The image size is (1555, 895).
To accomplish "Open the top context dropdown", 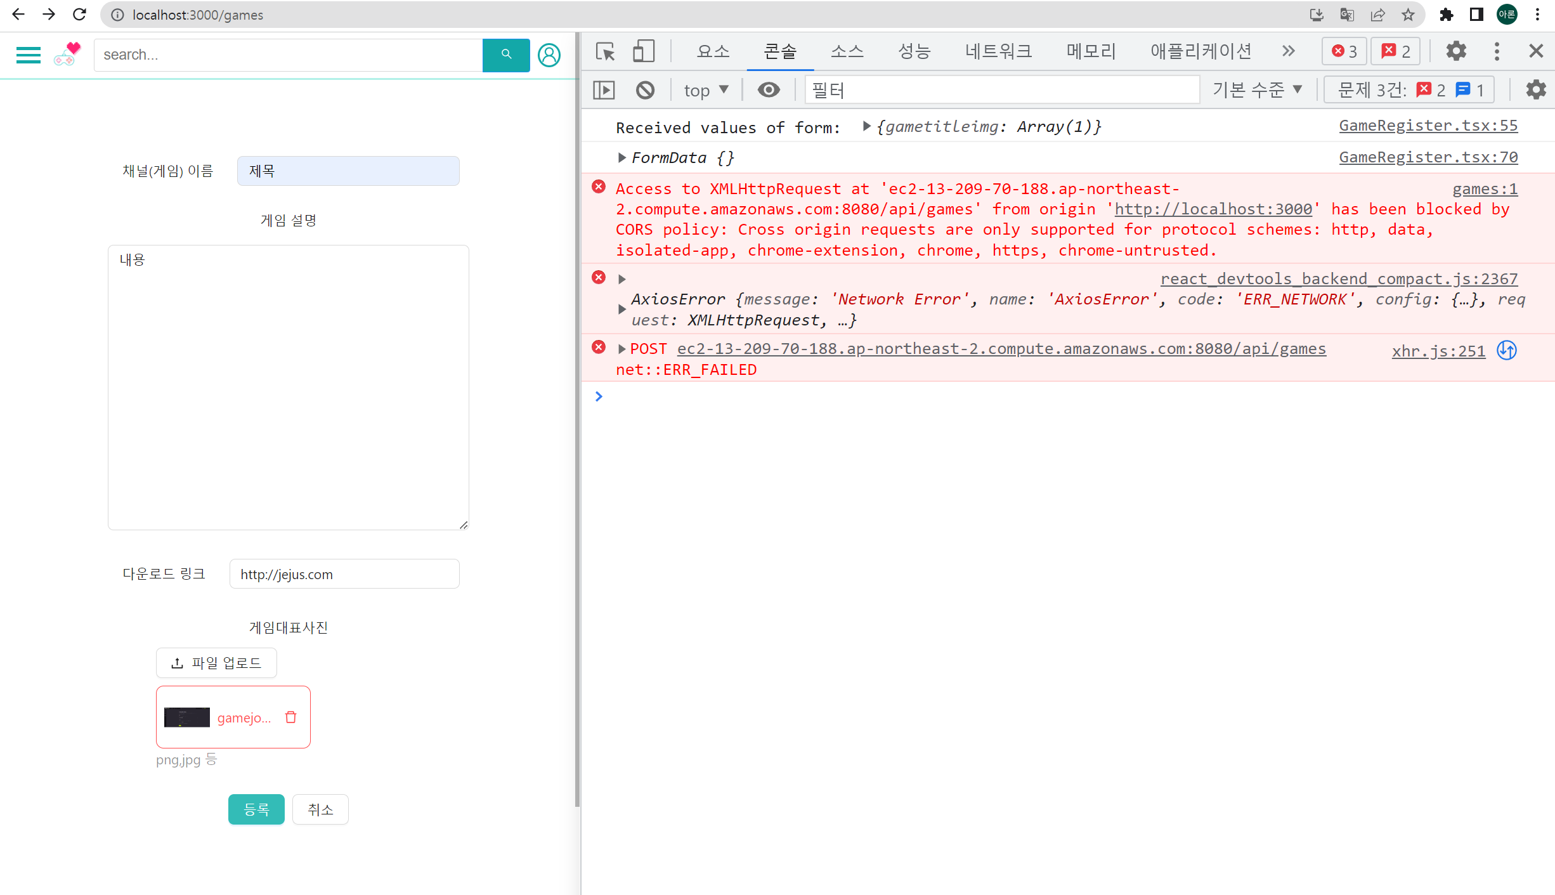I will tap(706, 90).
